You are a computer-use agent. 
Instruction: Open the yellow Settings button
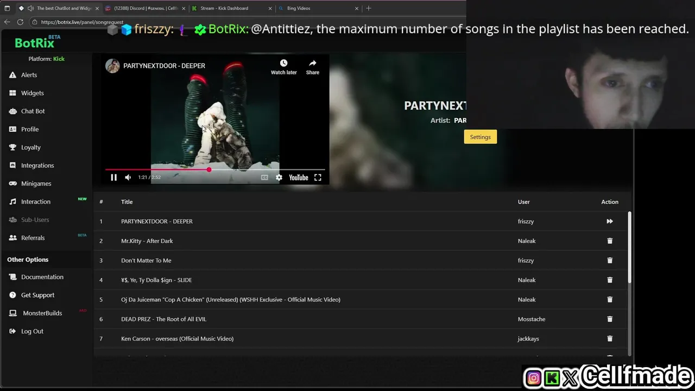coord(480,137)
